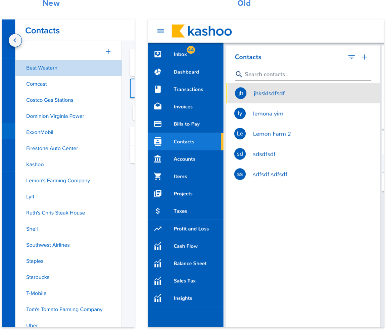Screen dimensions: 386x330
Task: Open Invoices menu item
Action: coord(185,107)
